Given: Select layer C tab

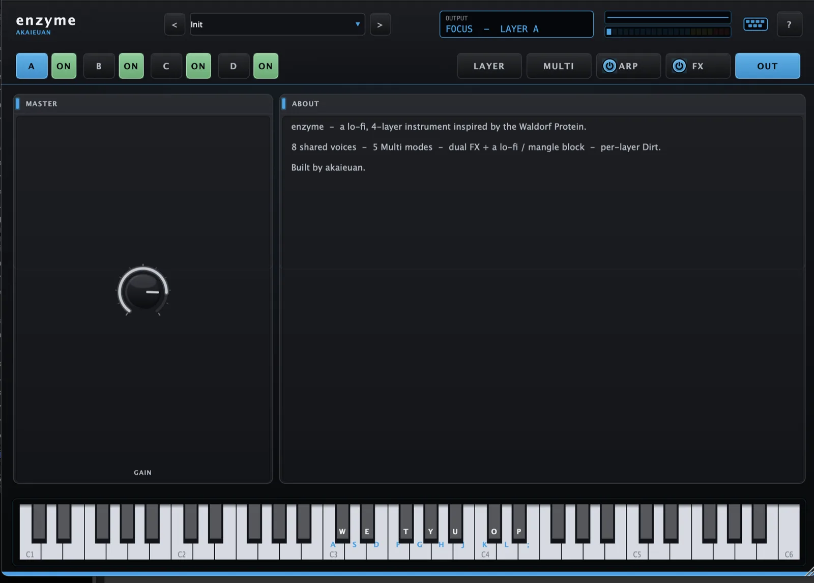Looking at the screenshot, I should [x=166, y=66].
